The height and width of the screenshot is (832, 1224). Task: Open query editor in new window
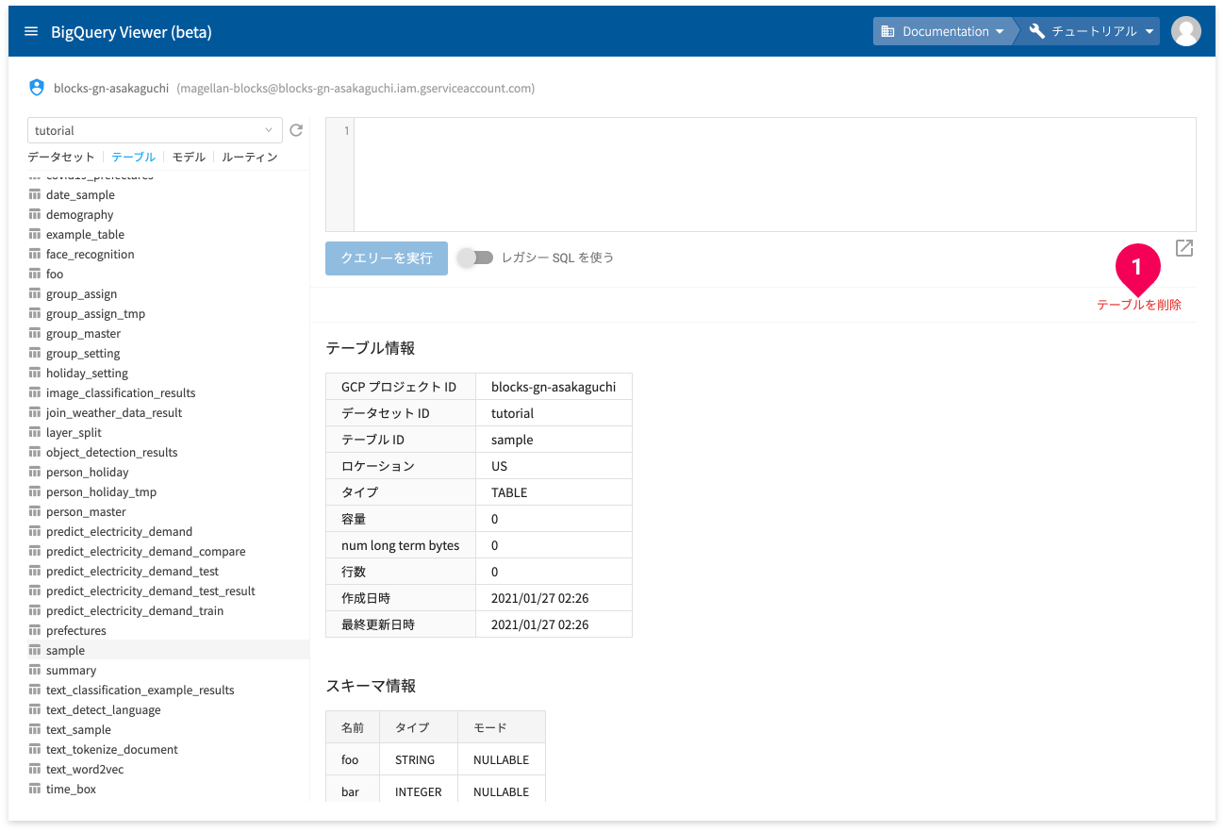tap(1184, 248)
